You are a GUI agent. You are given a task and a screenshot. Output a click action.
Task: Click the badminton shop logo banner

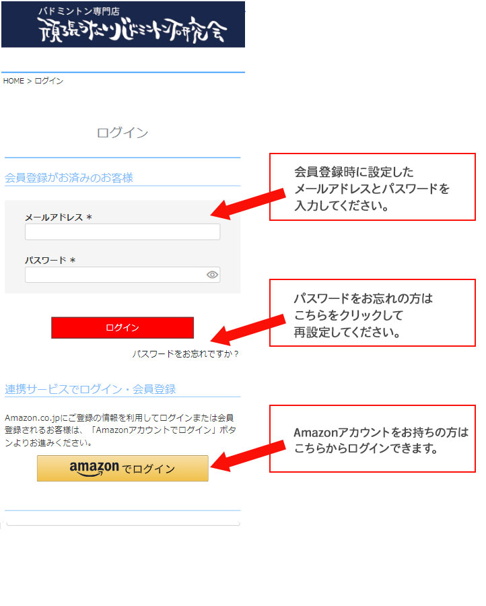123,24
